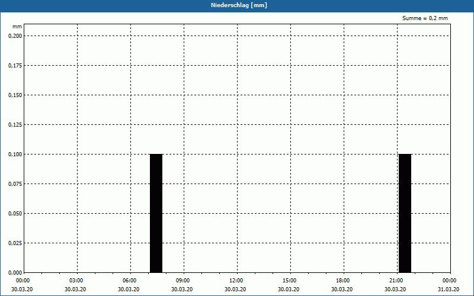
Task: Select the 0,200 y-axis value
Action: 15,36
